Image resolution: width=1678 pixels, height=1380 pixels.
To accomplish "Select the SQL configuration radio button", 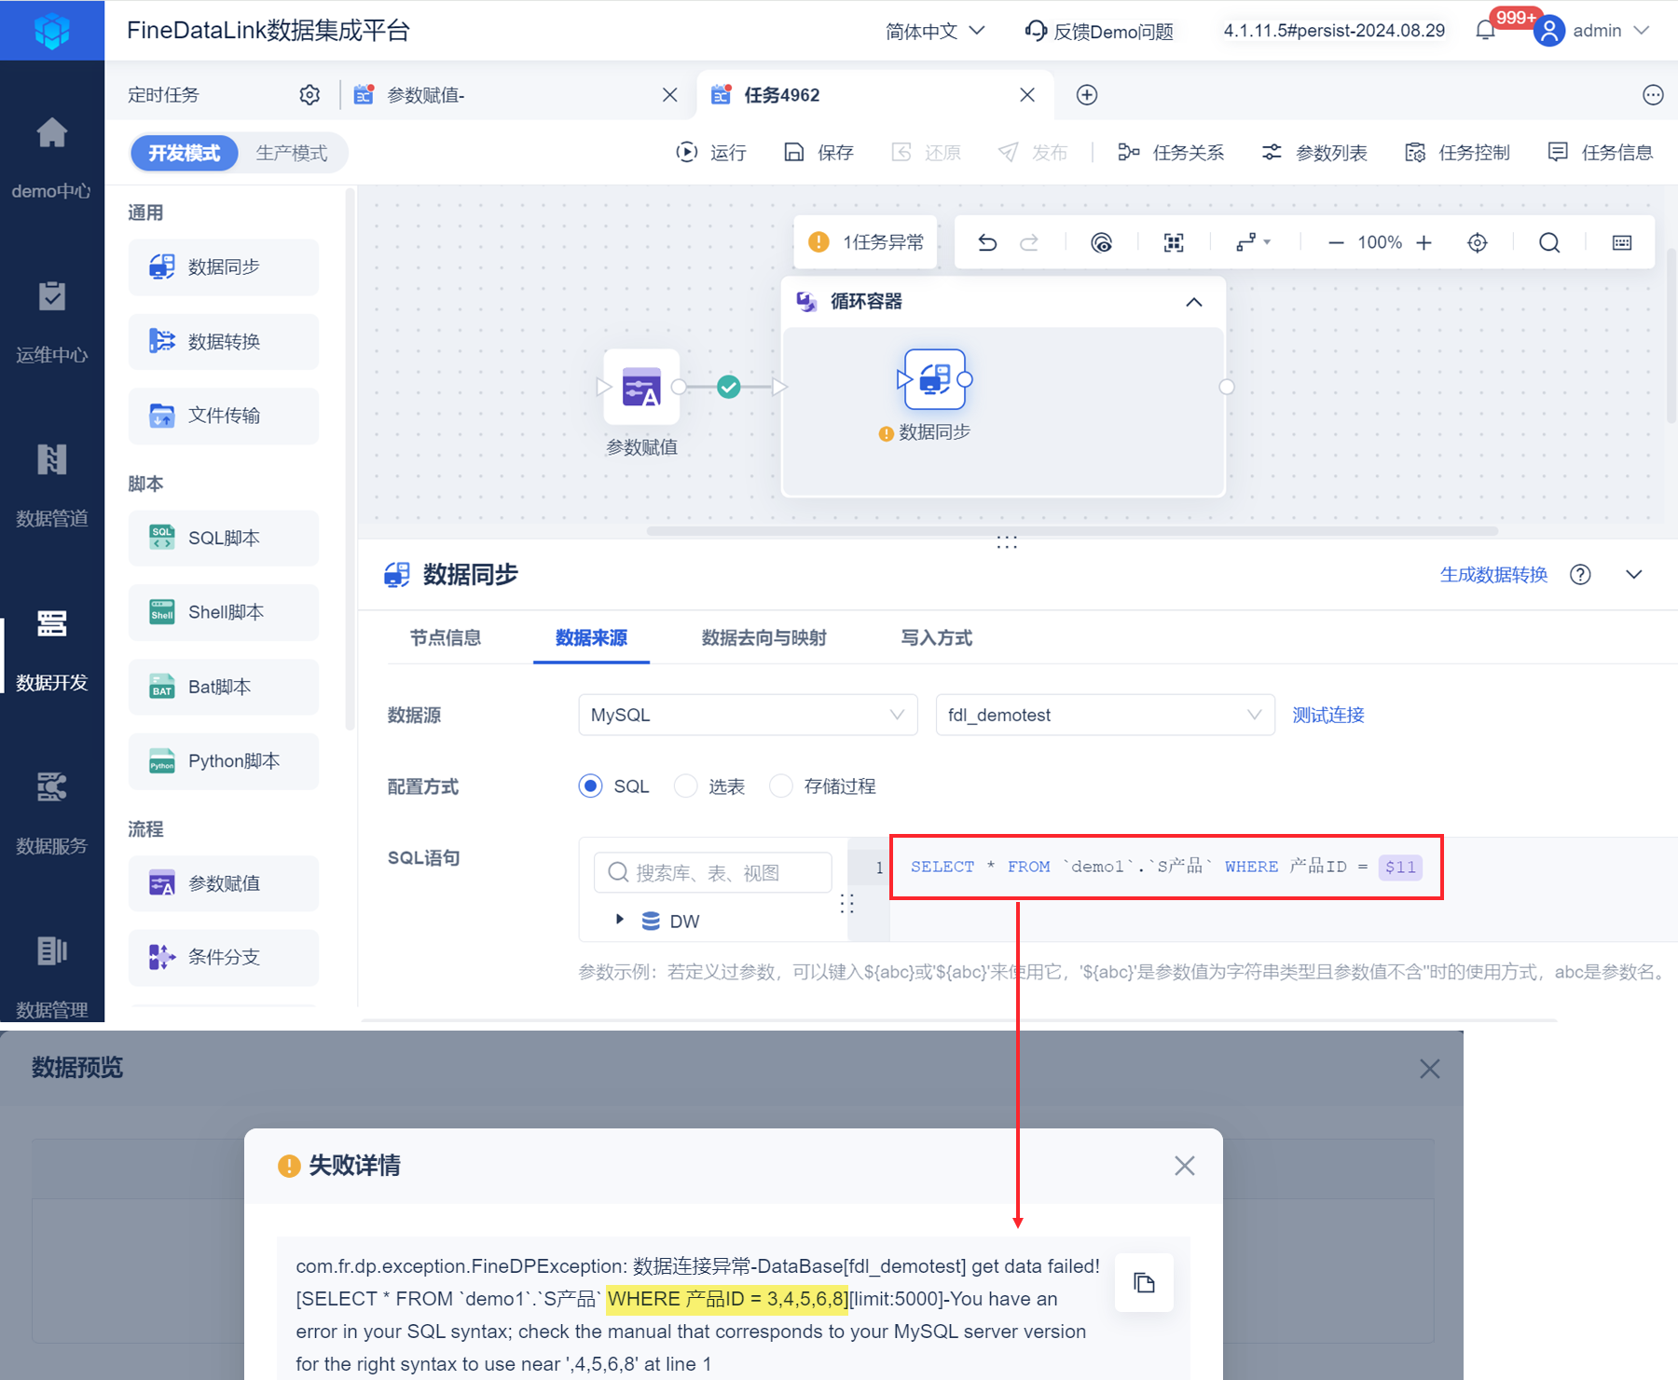I will (590, 786).
